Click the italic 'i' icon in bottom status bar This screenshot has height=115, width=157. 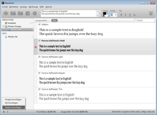click(8, 112)
